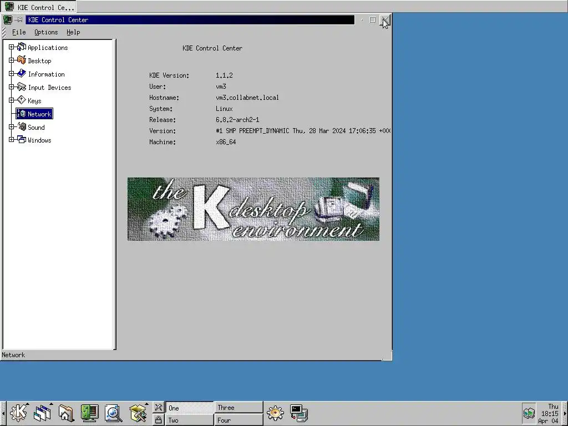Click the KDE version value 1.1.2
The width and height of the screenshot is (568, 426).
pos(224,75)
